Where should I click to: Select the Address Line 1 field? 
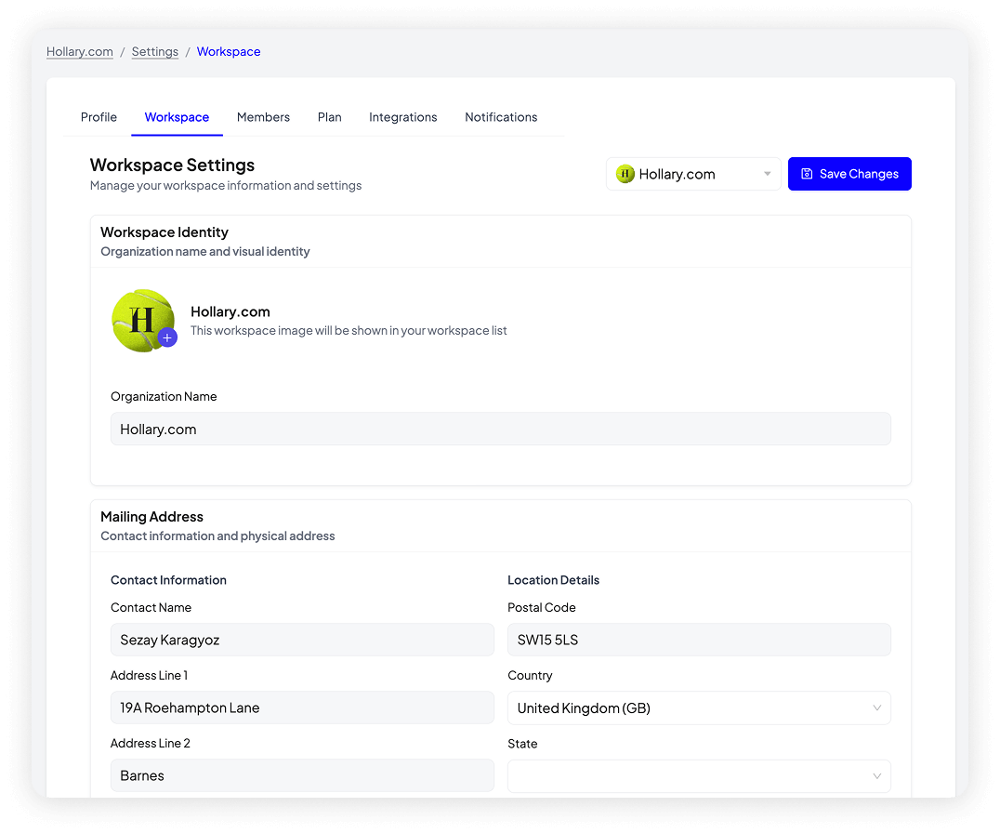pos(302,707)
